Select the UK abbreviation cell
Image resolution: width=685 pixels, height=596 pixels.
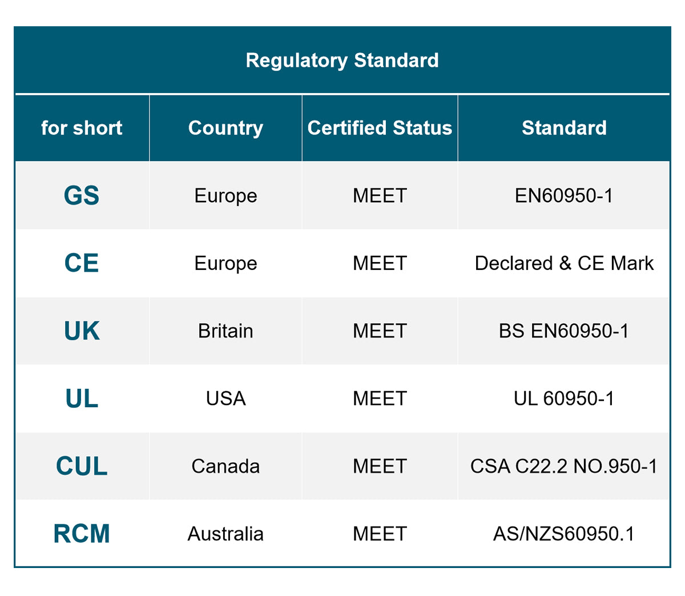click(x=82, y=331)
